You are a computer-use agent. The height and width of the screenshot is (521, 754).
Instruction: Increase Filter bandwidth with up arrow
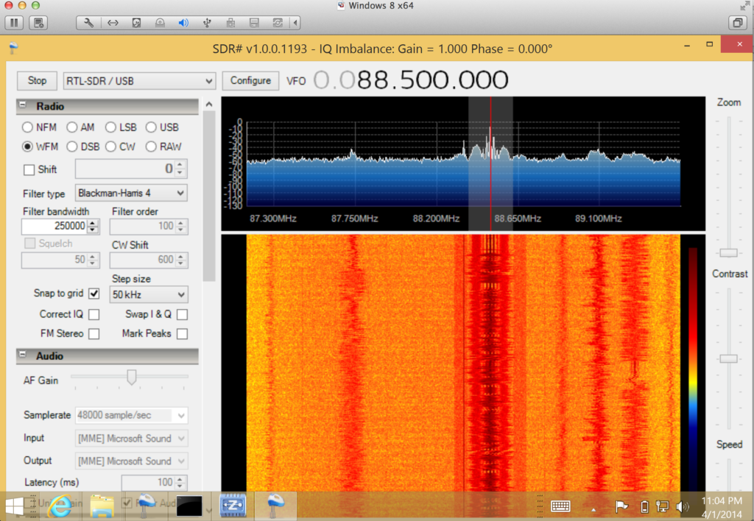click(93, 223)
